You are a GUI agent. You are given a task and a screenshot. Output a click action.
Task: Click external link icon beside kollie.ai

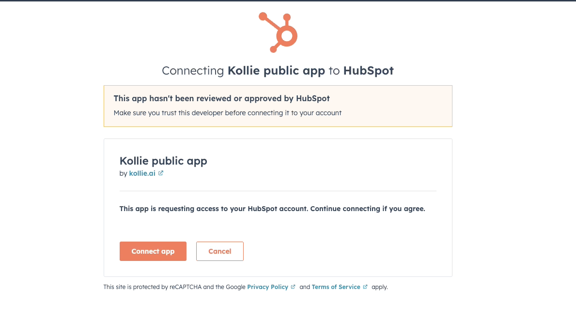click(x=161, y=173)
